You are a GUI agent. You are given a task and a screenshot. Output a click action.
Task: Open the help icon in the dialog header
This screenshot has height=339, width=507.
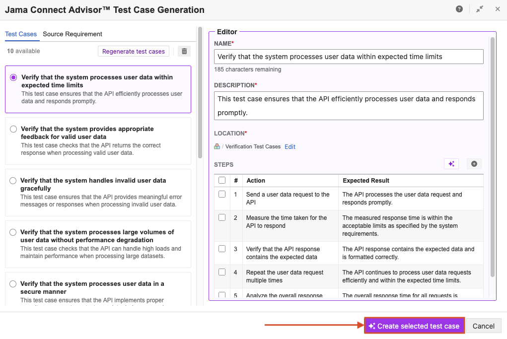[459, 9]
